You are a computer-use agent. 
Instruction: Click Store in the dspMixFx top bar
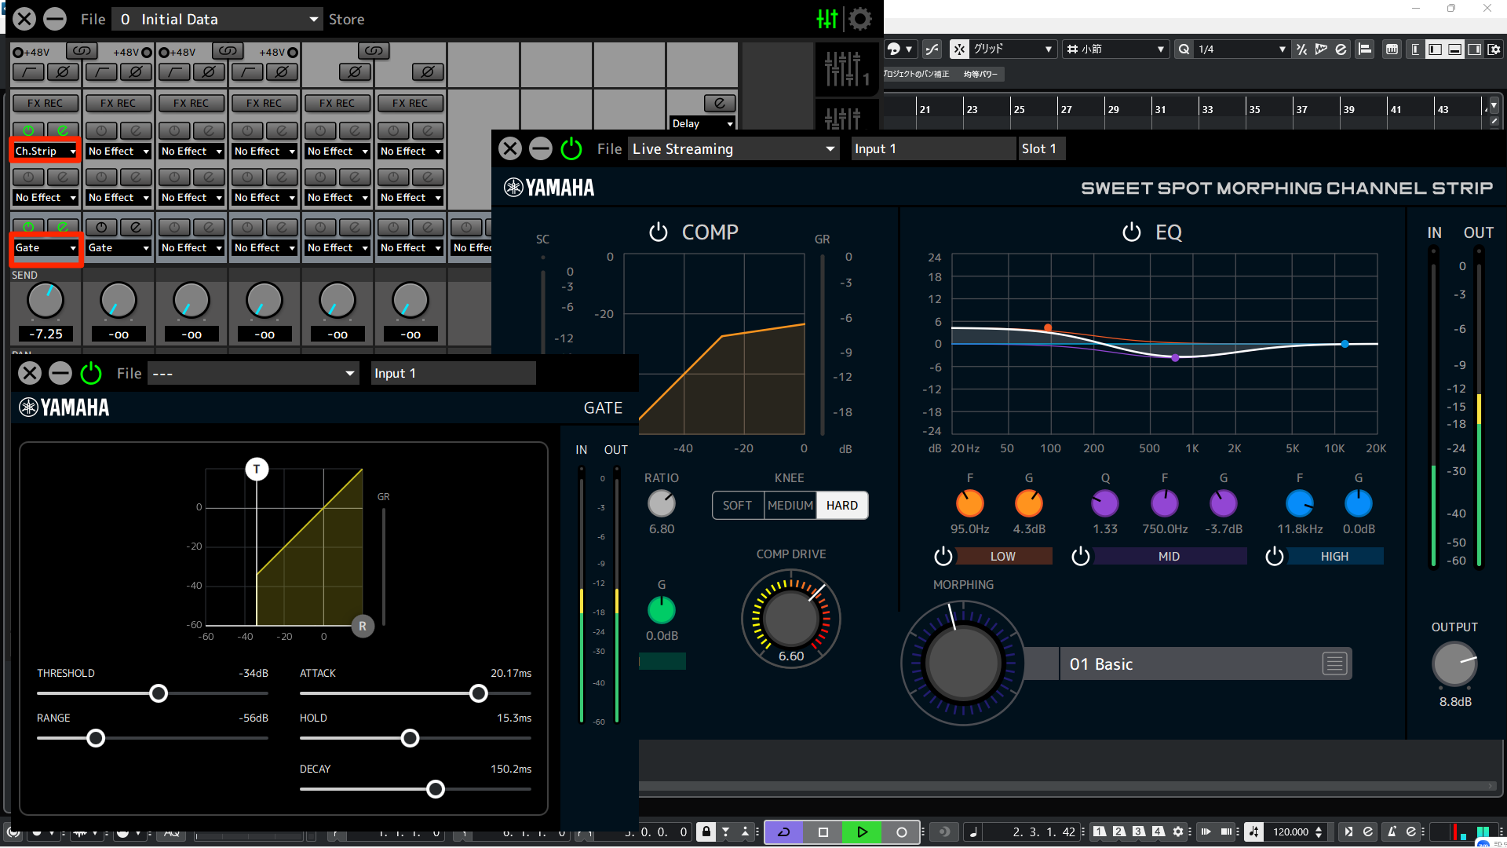click(x=346, y=19)
